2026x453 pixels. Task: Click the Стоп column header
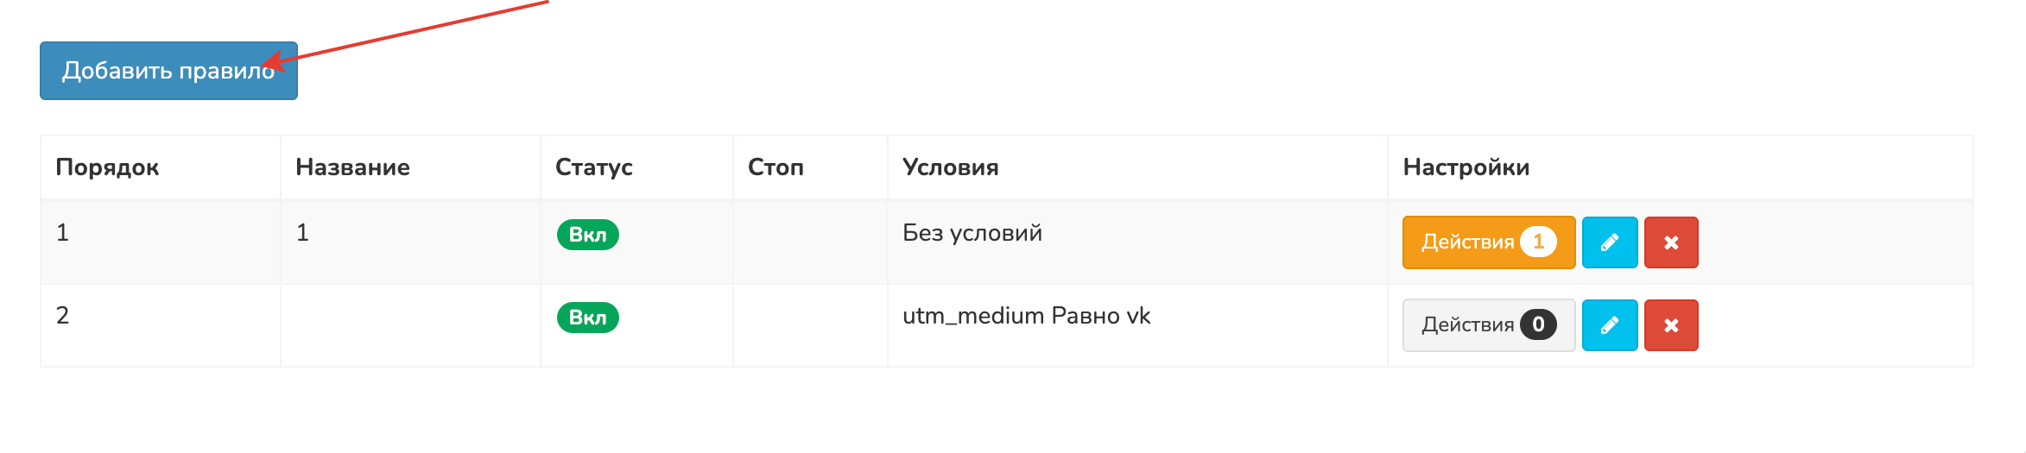coord(776,167)
